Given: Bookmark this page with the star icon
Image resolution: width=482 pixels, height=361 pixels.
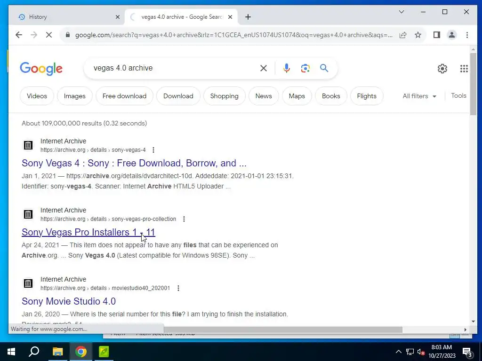Looking at the screenshot, I should 418,35.
